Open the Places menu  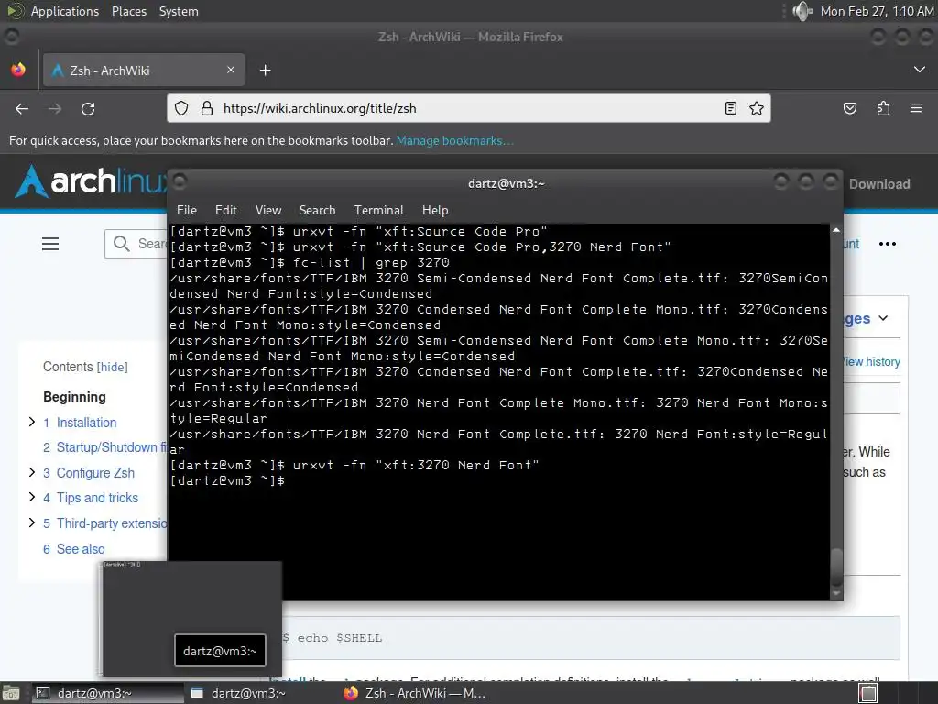(x=128, y=11)
